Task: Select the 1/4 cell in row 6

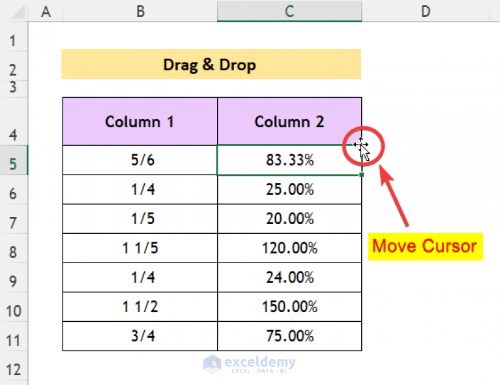Action: (140, 190)
